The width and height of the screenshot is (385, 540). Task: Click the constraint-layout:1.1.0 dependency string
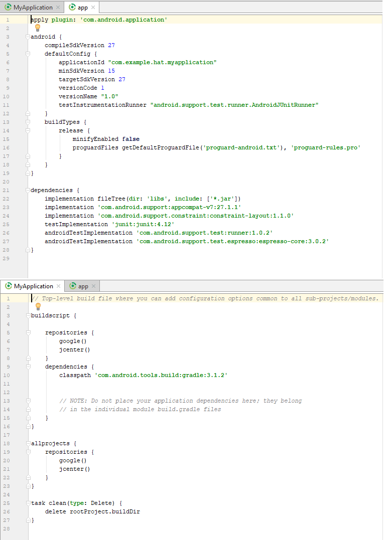[x=195, y=216]
